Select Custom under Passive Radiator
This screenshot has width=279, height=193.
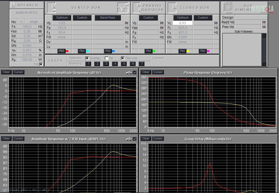click(x=148, y=17)
